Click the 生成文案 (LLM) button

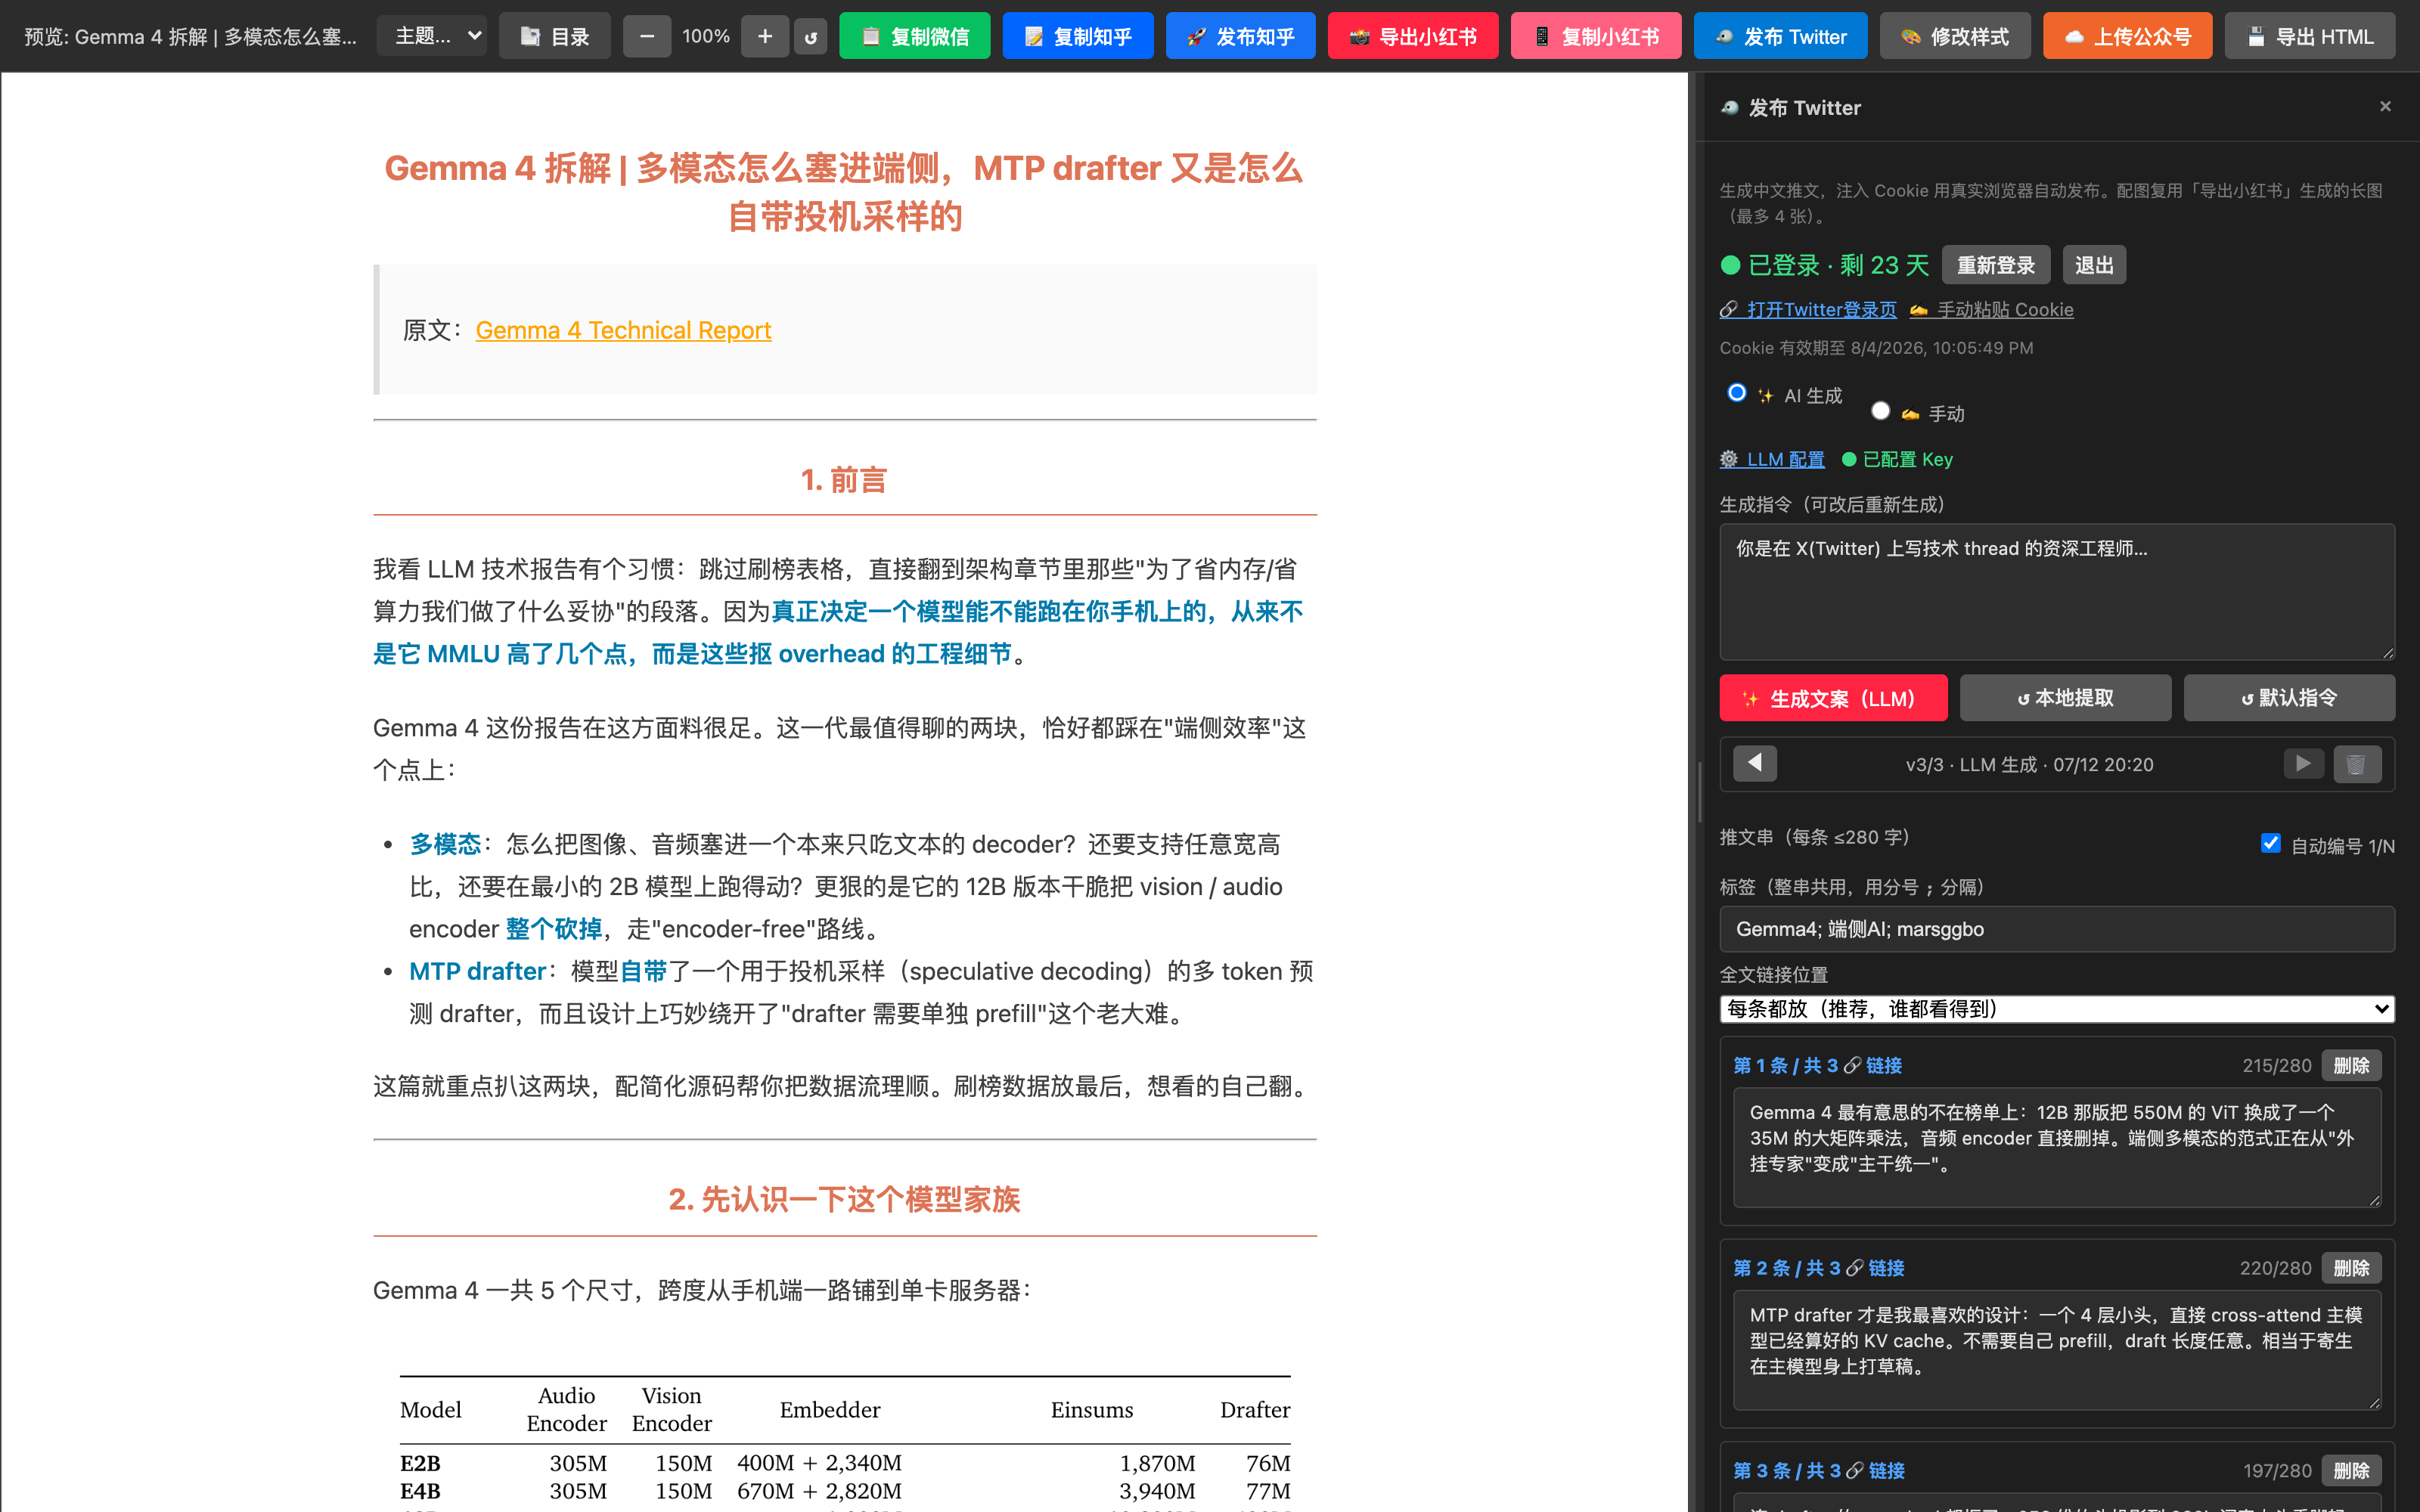click(1833, 698)
